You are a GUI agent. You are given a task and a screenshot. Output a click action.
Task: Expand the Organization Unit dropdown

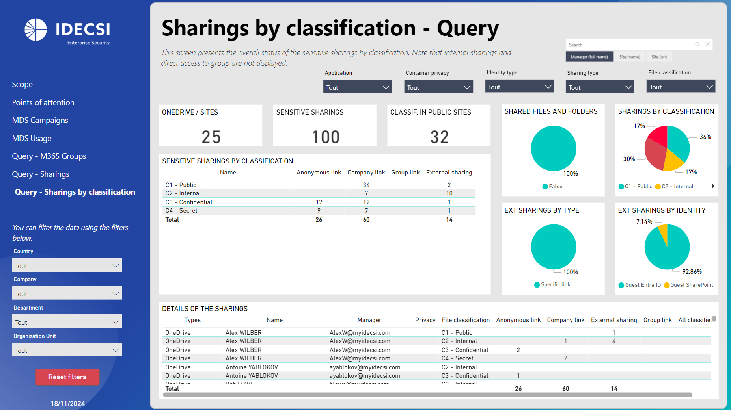click(67, 350)
